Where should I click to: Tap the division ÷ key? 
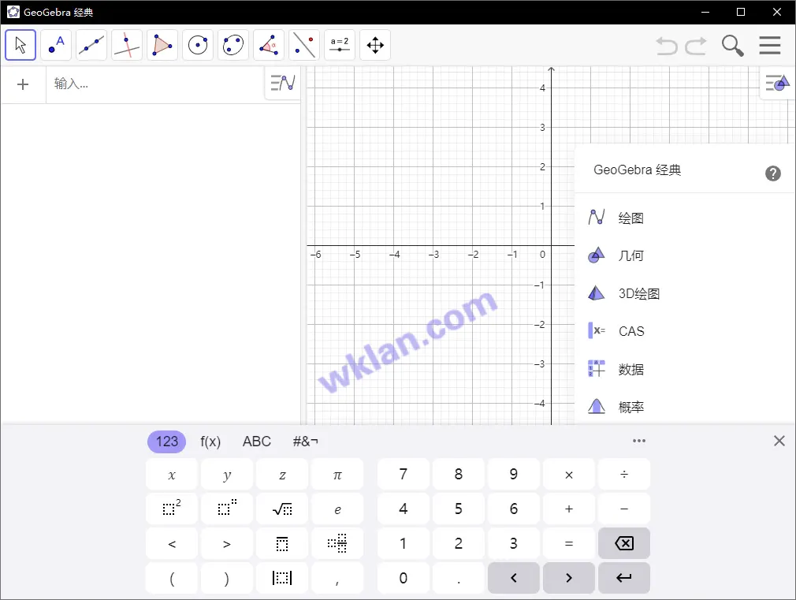point(624,475)
